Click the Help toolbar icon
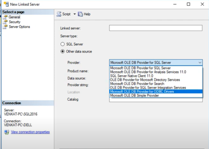 (x=80, y=14)
